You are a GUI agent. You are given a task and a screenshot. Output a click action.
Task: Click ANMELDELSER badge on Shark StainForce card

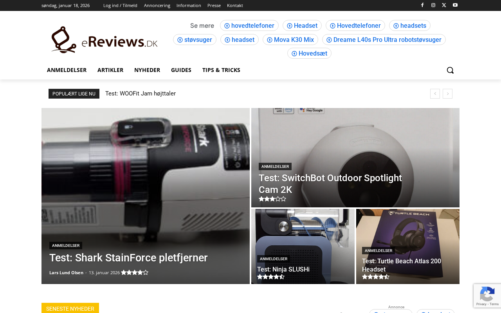click(66, 246)
